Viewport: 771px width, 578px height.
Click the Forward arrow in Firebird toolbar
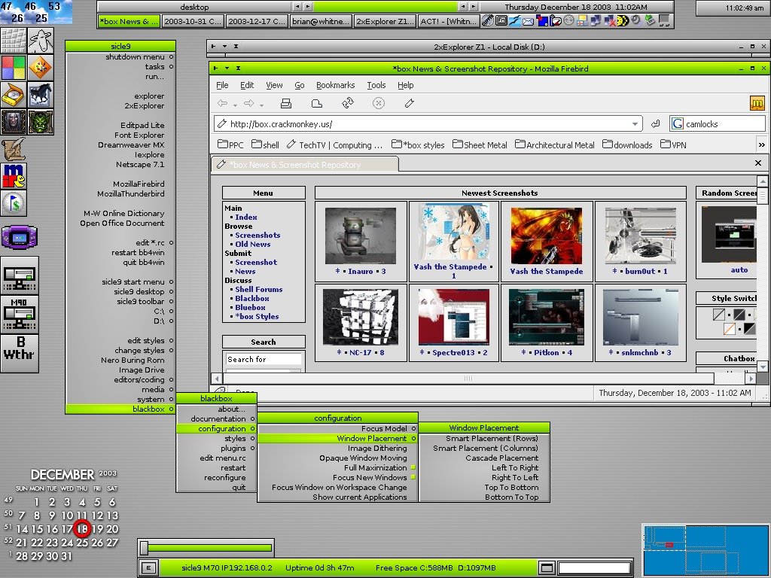[248, 103]
